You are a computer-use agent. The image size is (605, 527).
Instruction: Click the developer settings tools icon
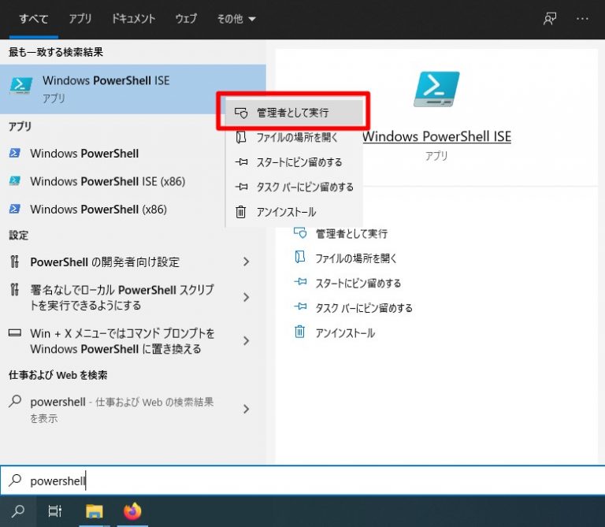tap(15, 262)
